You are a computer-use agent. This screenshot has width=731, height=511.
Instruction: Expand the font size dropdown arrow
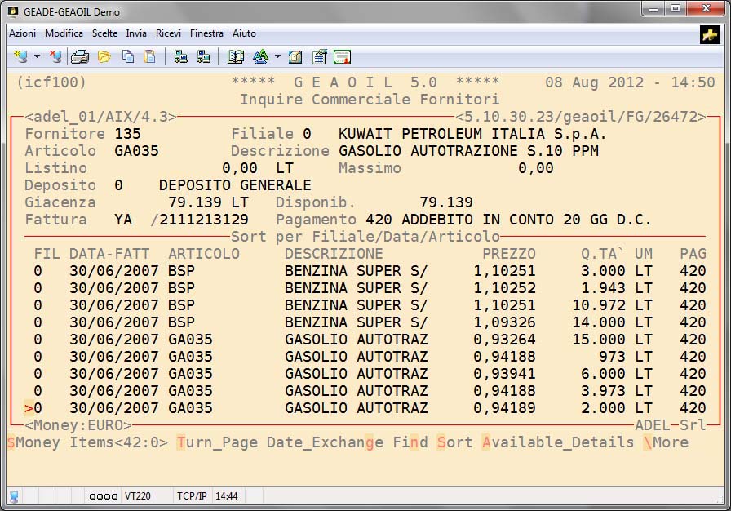pyautogui.click(x=277, y=57)
